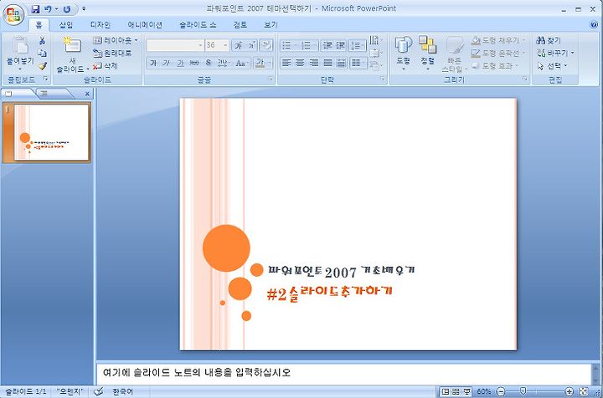The width and height of the screenshot is (603, 398).
Task: Decrease the font size
Action: click(251, 45)
